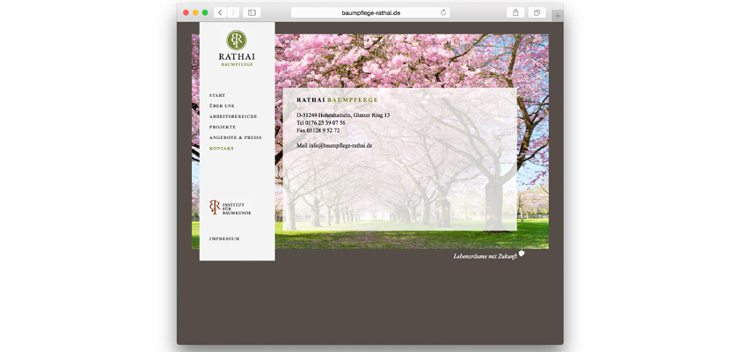The image size is (739, 352).
Task: Show all tabs overview icon
Action: [x=537, y=12]
